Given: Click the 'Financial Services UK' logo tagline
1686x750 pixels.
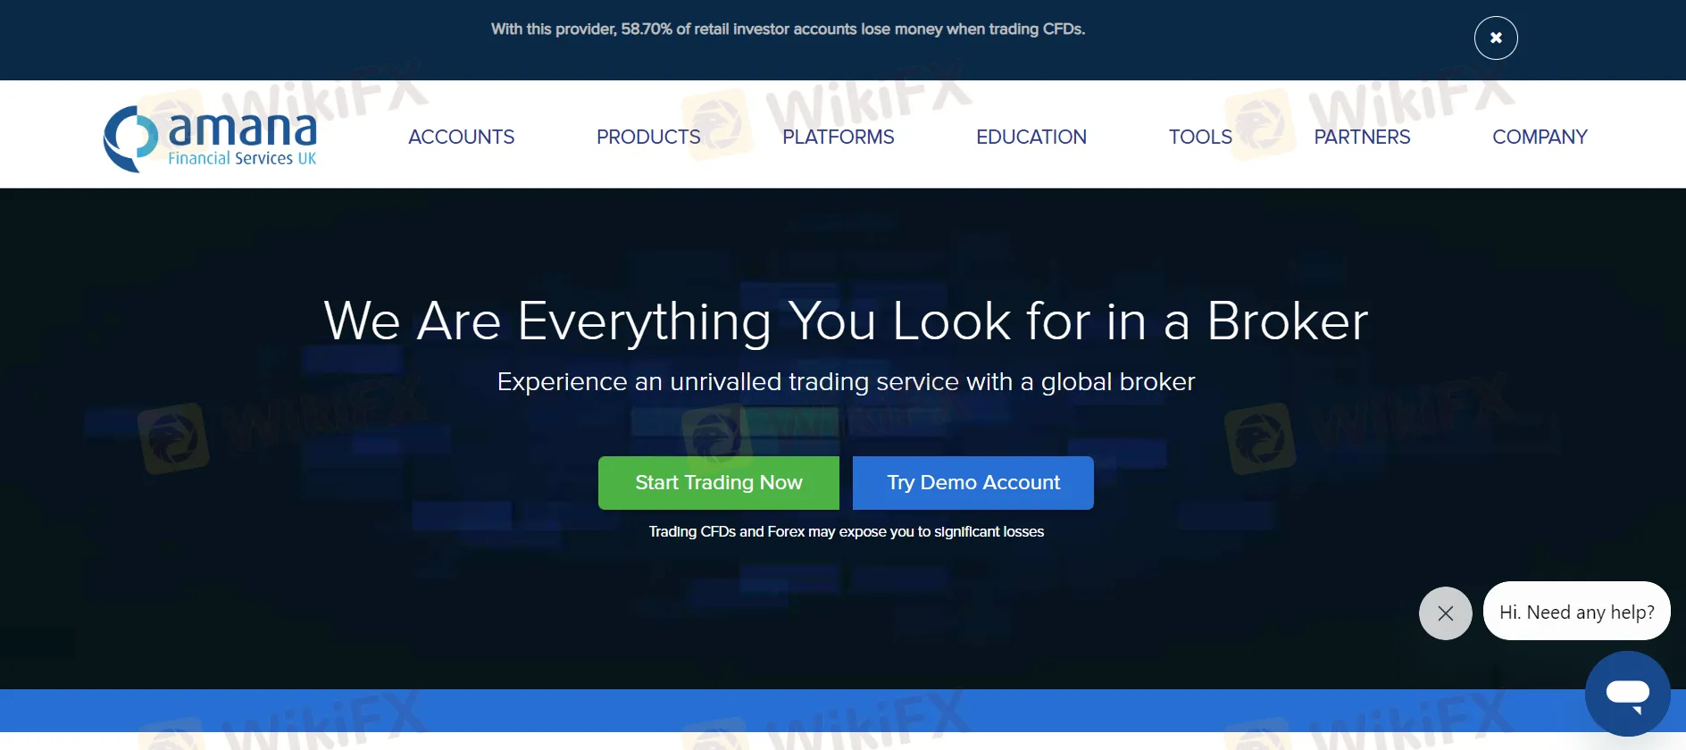Looking at the screenshot, I should coord(242,159).
